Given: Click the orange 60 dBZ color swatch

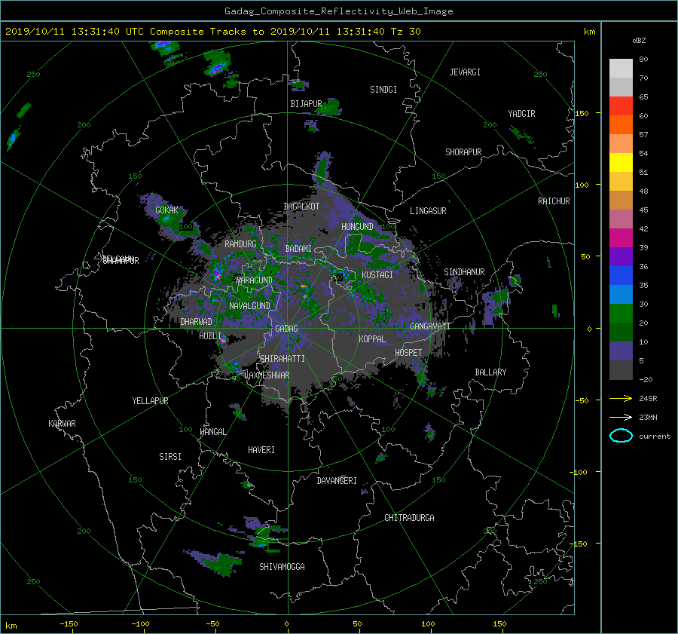Looking at the screenshot, I should [x=621, y=125].
